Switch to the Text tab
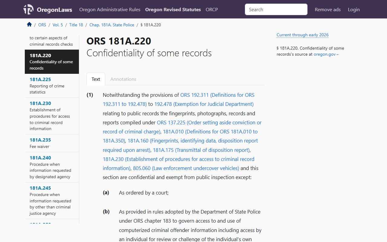Screen dimensions: 387x242 tap(96, 79)
